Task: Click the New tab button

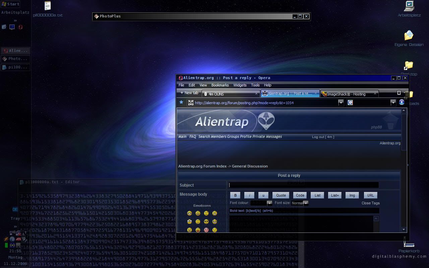Action: click(189, 93)
